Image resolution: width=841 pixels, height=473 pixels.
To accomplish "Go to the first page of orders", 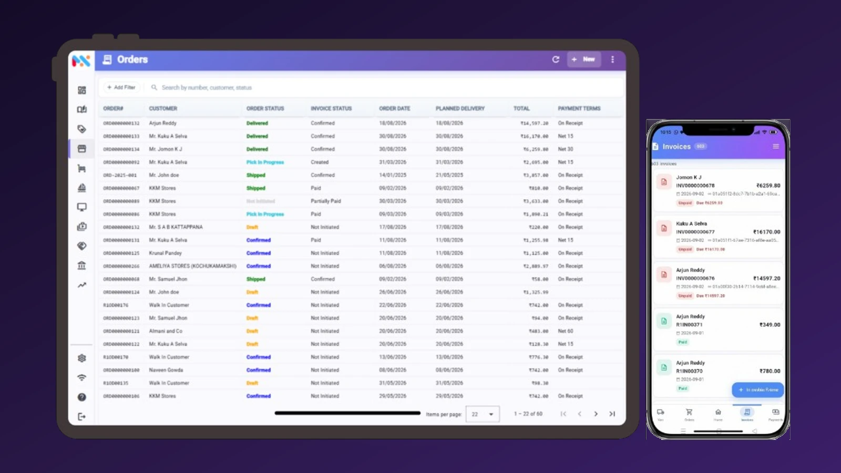I will point(563,414).
